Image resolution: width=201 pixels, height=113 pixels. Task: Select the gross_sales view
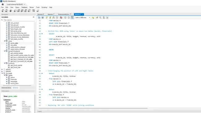14,43
